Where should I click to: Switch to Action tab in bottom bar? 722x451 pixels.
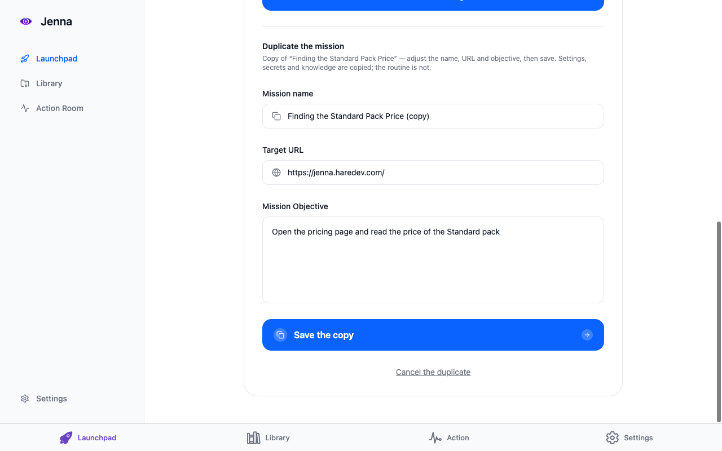tap(449, 437)
